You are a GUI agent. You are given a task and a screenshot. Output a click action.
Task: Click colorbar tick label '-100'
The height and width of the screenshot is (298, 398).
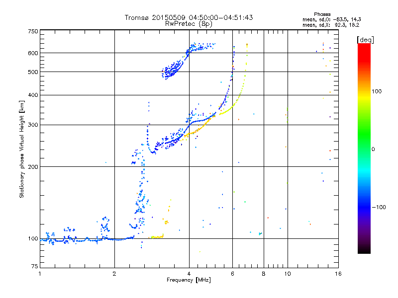(x=379, y=207)
